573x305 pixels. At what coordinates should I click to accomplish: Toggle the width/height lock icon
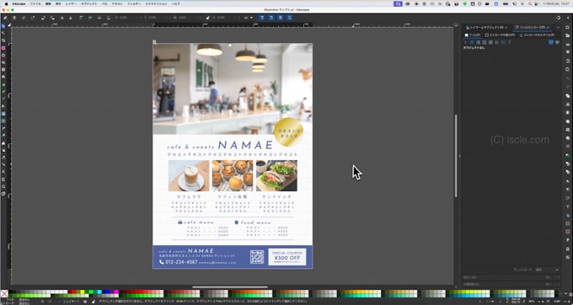tap(207, 18)
